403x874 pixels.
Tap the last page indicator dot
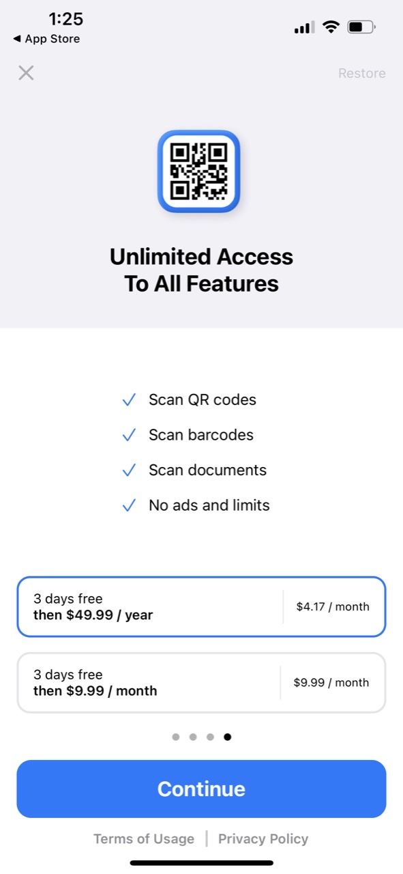coord(228,737)
